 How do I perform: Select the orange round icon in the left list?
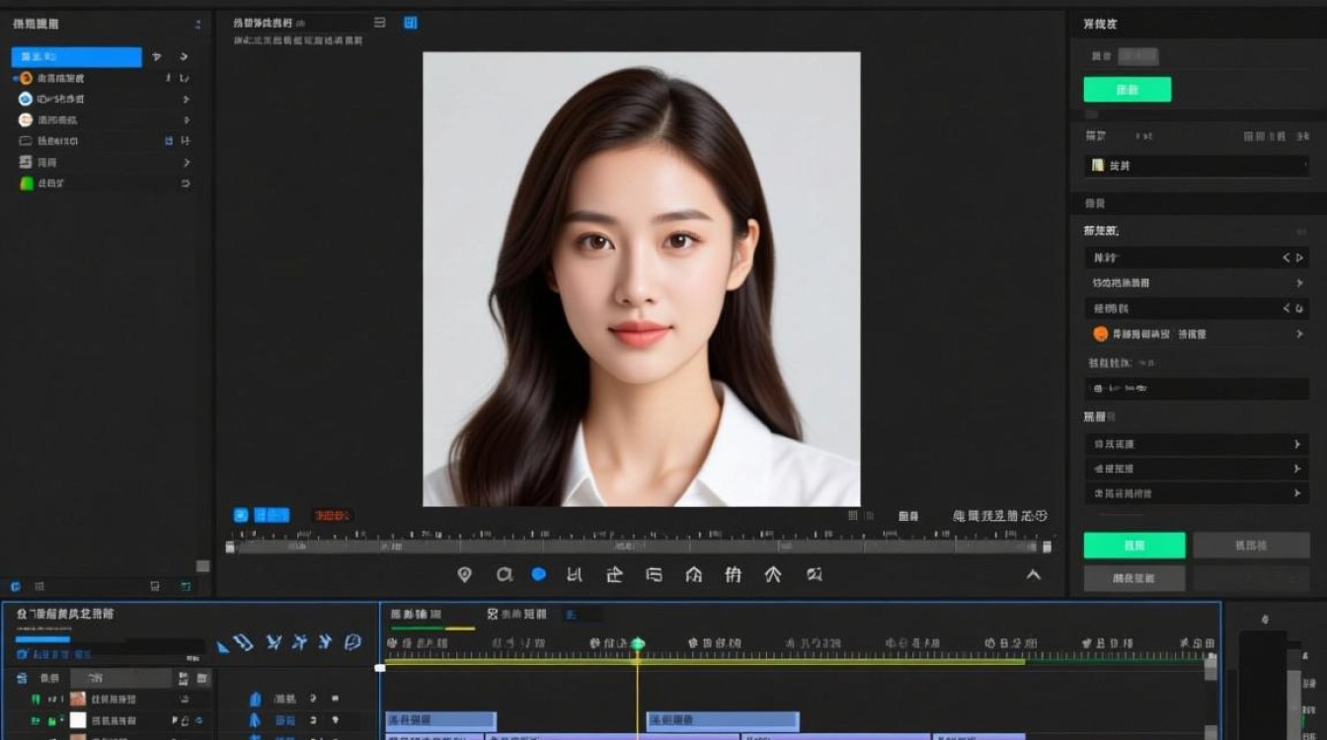[26, 78]
